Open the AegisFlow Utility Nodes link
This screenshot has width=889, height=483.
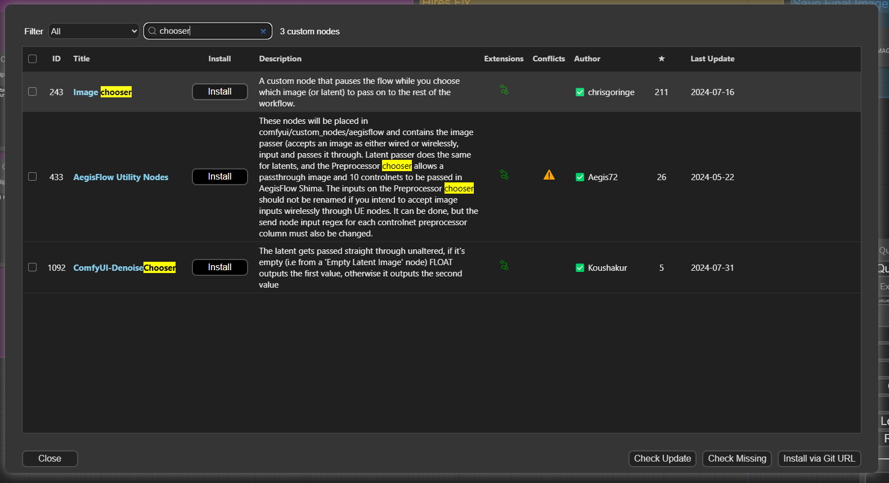coord(121,177)
